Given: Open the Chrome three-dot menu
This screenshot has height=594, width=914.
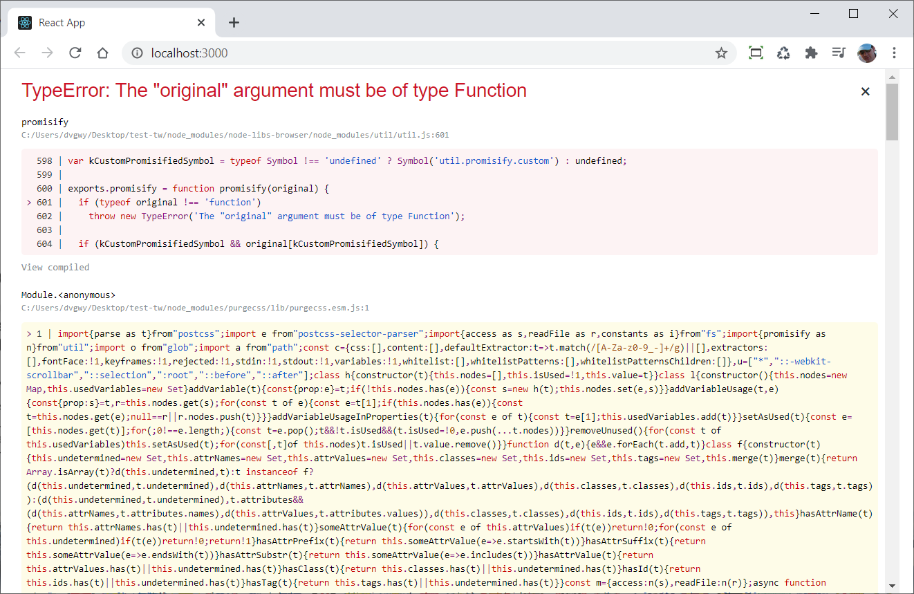Looking at the screenshot, I should coord(894,53).
